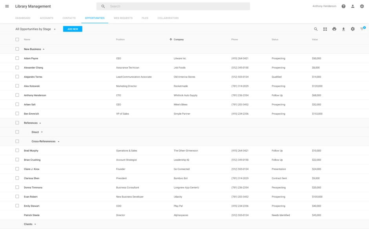Open the user account profile icon
This screenshot has height=229, width=369.
(353, 6)
